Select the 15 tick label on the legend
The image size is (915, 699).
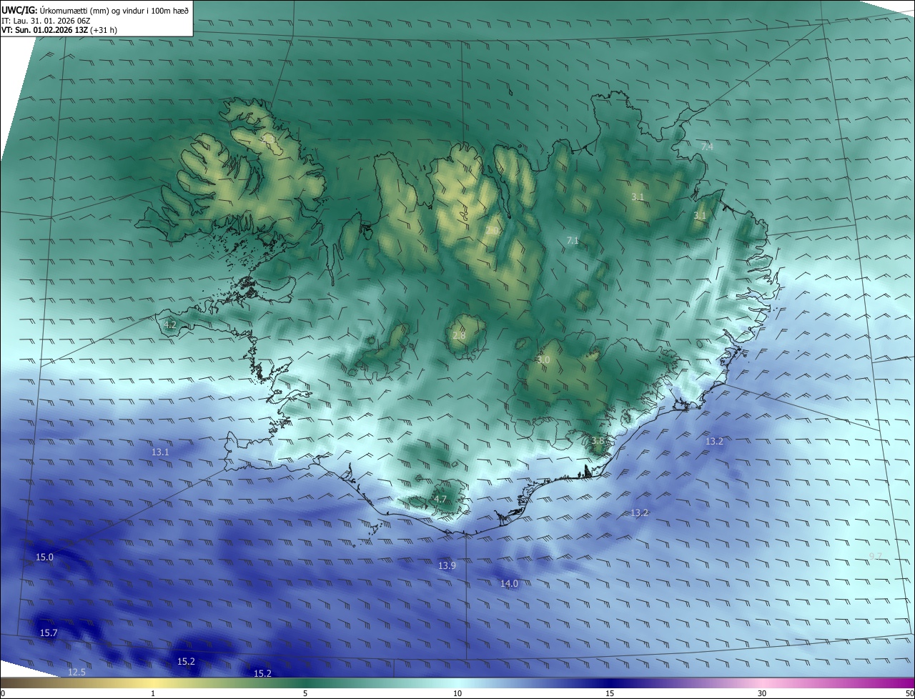point(610,693)
